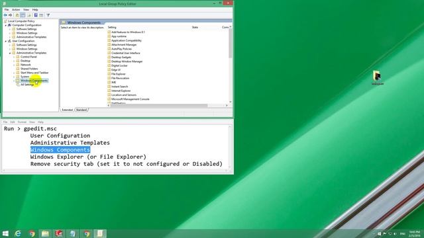
Task: Toggle the Show/Hide Console Tree toolbar icon
Action: [23, 15]
